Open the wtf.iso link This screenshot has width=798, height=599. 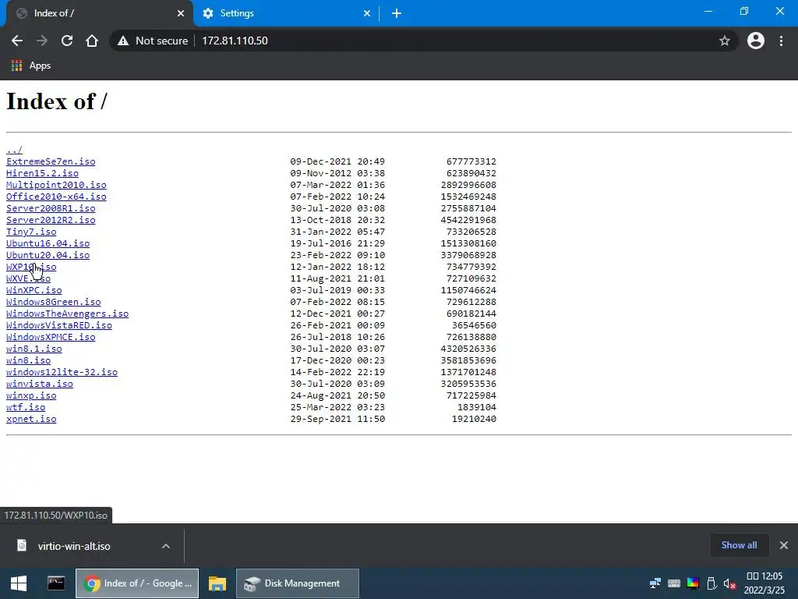click(x=26, y=407)
